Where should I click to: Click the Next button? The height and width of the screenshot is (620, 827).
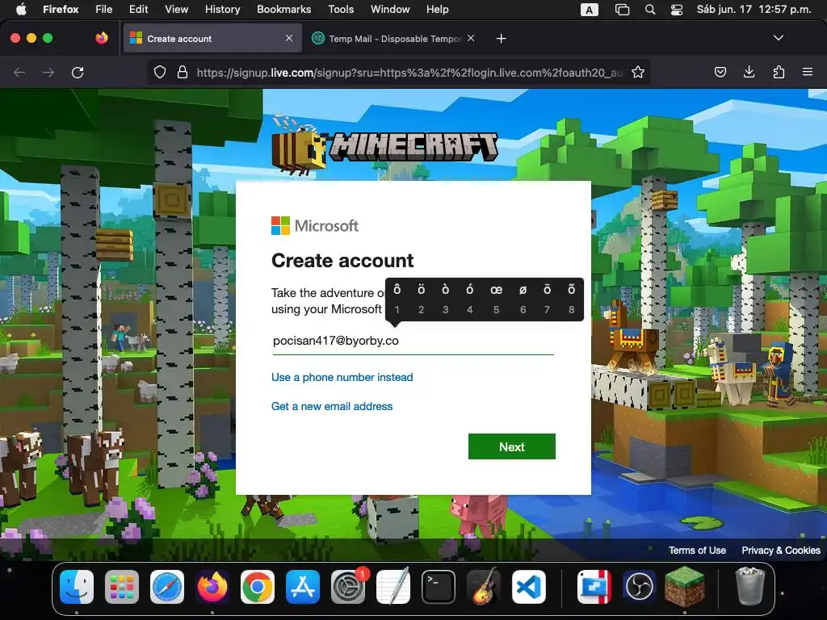coord(511,446)
